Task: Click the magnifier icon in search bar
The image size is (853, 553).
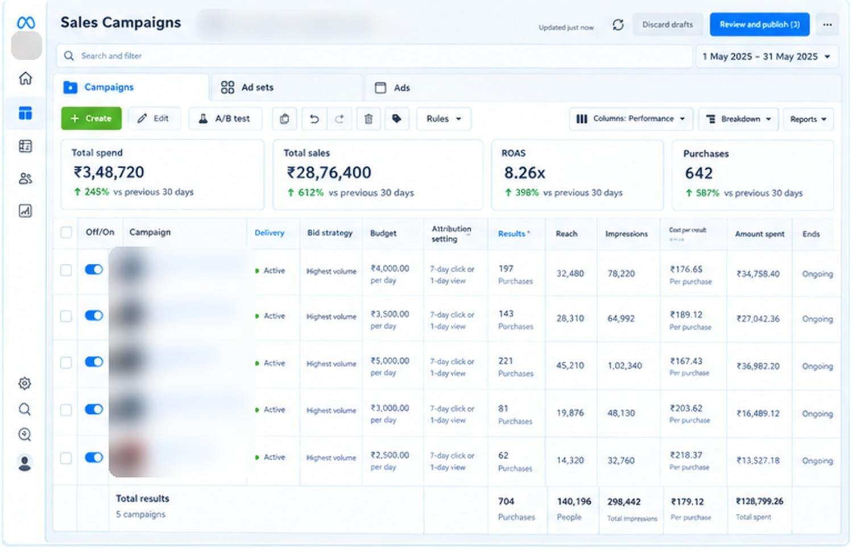Action: [69, 56]
